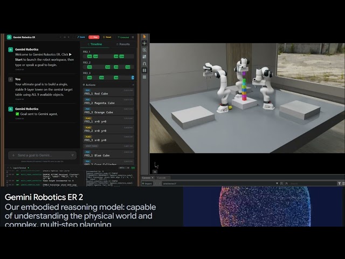Open the path history dropdown arrow
The width and height of the screenshot is (345, 259).
277,183
